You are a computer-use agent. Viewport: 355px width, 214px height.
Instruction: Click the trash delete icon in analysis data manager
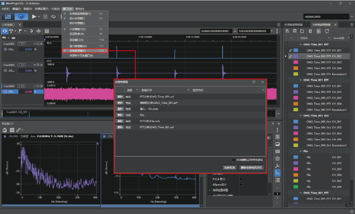(310, 31)
